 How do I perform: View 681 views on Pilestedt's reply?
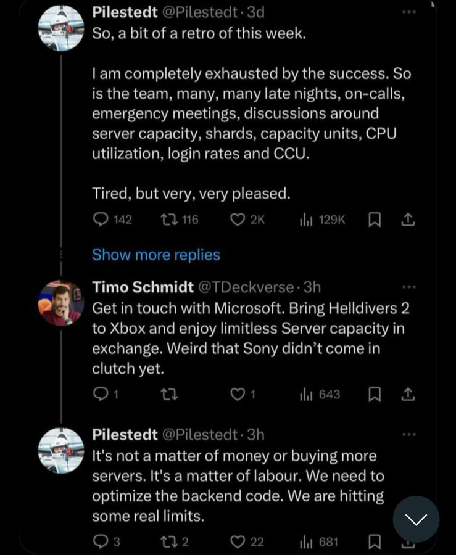318,542
